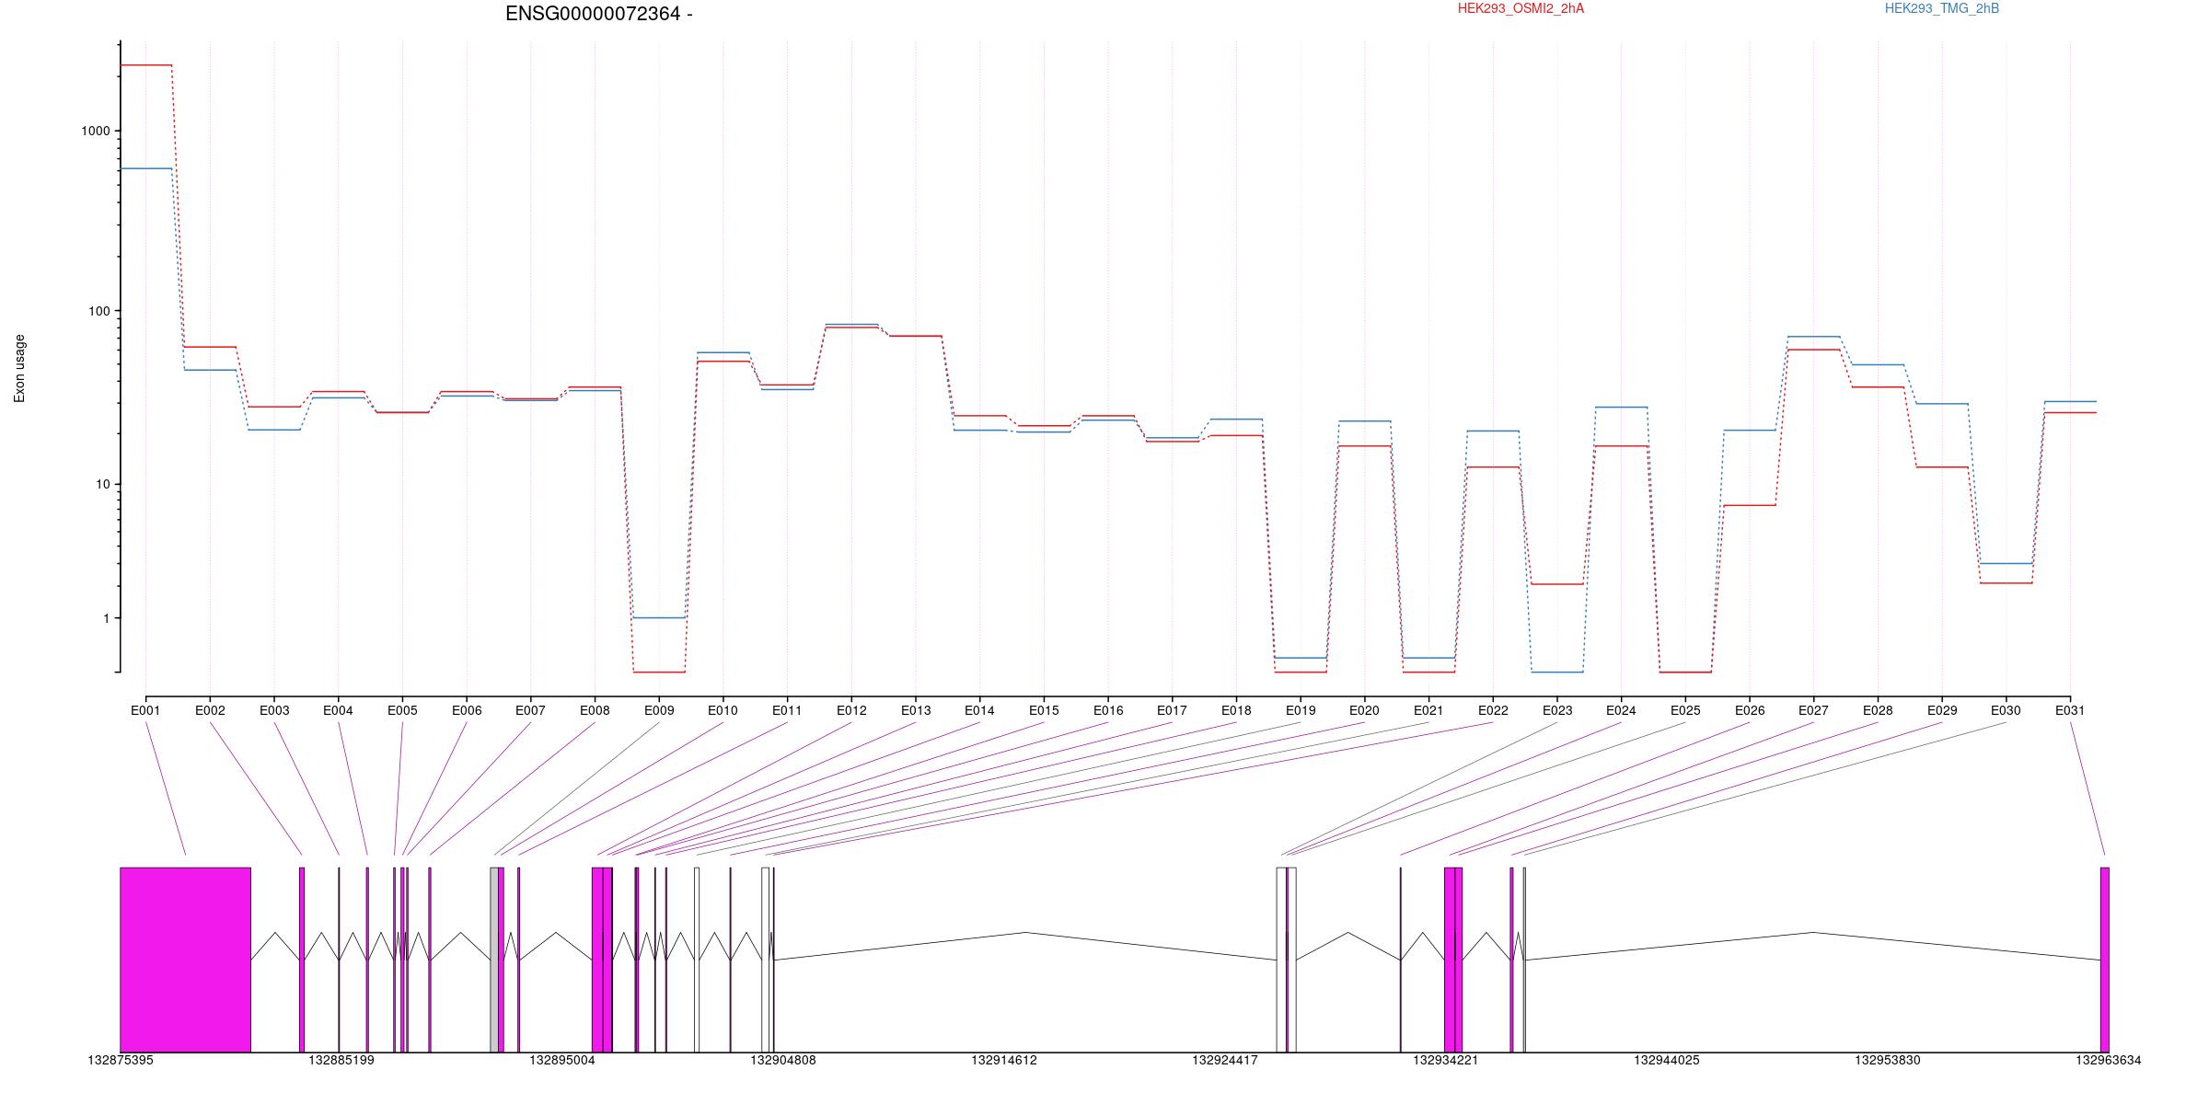The height and width of the screenshot is (1104, 2209).
Task: Click exon label E012
Action: [x=851, y=710]
